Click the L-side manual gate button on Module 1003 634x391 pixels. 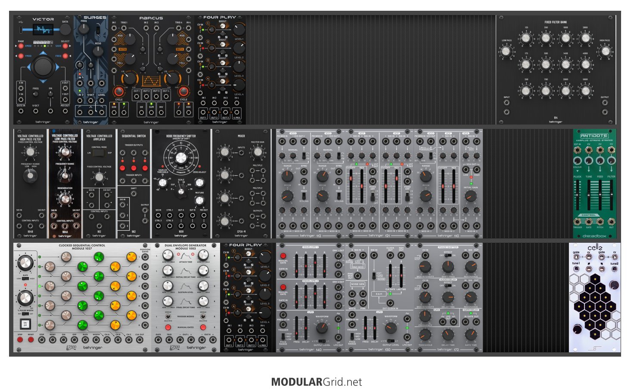pos(168,327)
